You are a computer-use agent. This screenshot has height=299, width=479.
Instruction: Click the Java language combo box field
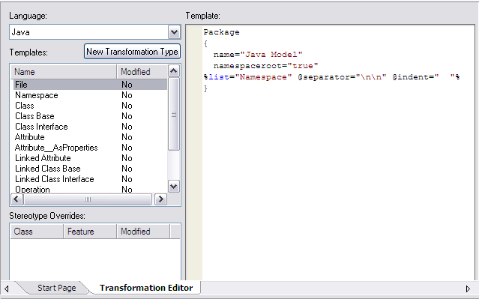coord(95,32)
